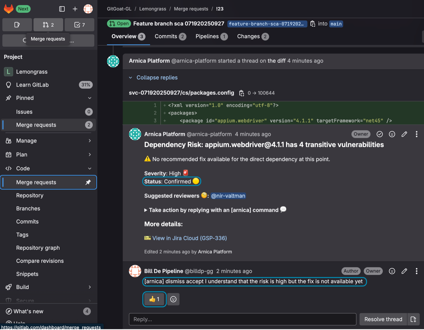Switch to Commits tab
Screen dimensions: 424x330
coord(170,37)
